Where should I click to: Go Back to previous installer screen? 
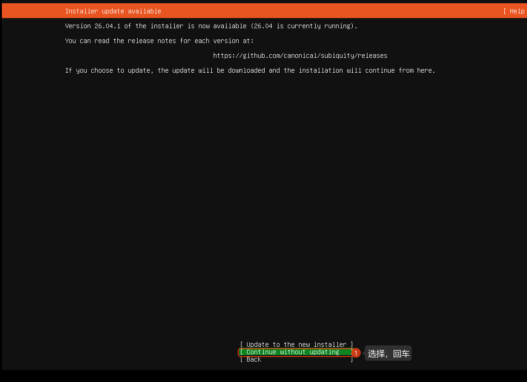[x=297, y=359]
